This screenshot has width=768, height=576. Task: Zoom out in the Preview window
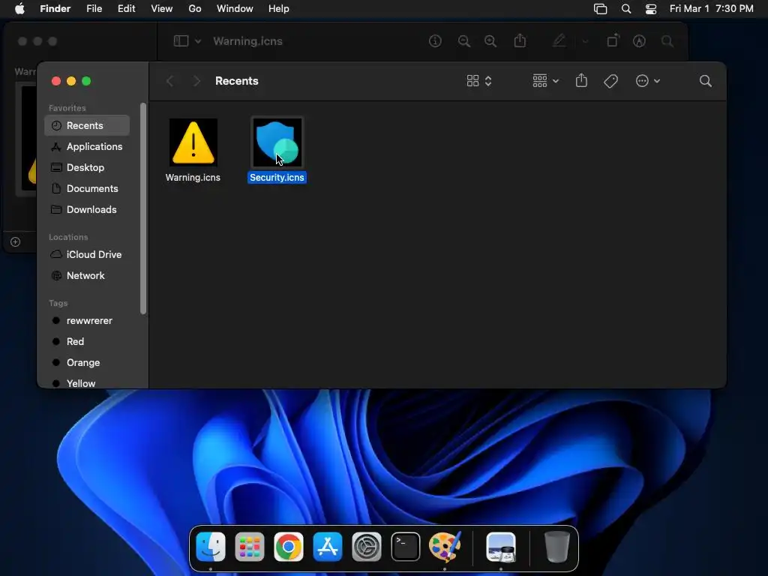point(463,41)
